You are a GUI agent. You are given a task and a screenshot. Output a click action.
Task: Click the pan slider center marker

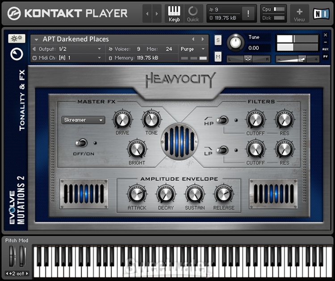248,59
